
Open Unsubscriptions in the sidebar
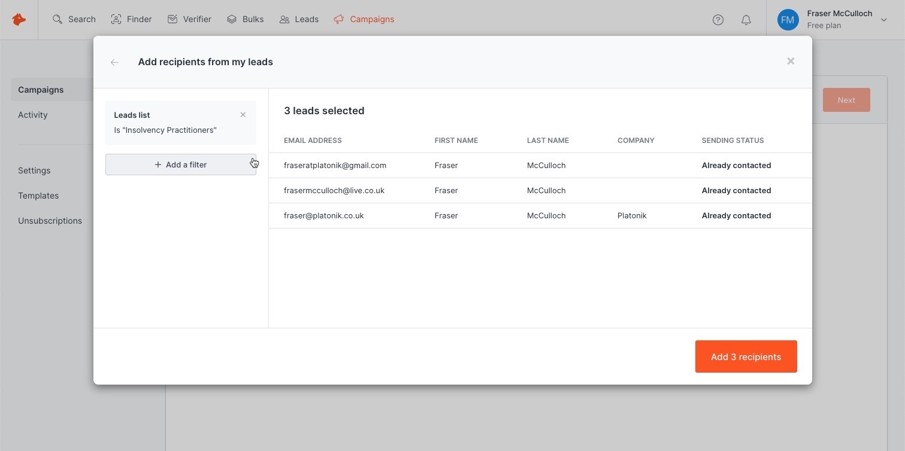click(x=50, y=221)
